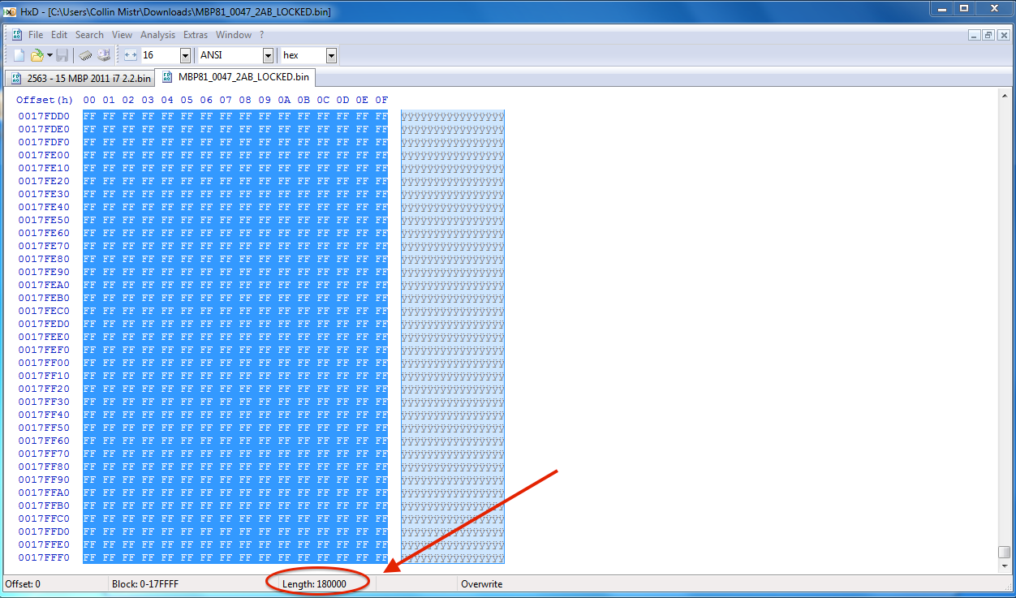Click offset row 0017FE00
1016x598 pixels.
click(45, 155)
